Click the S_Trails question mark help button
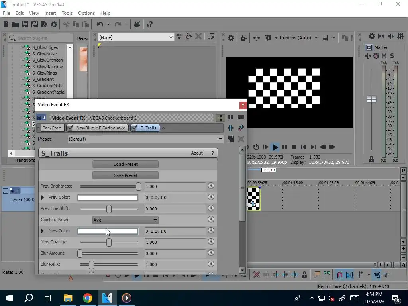Image resolution: width=408 pixels, height=306 pixels. [x=213, y=153]
